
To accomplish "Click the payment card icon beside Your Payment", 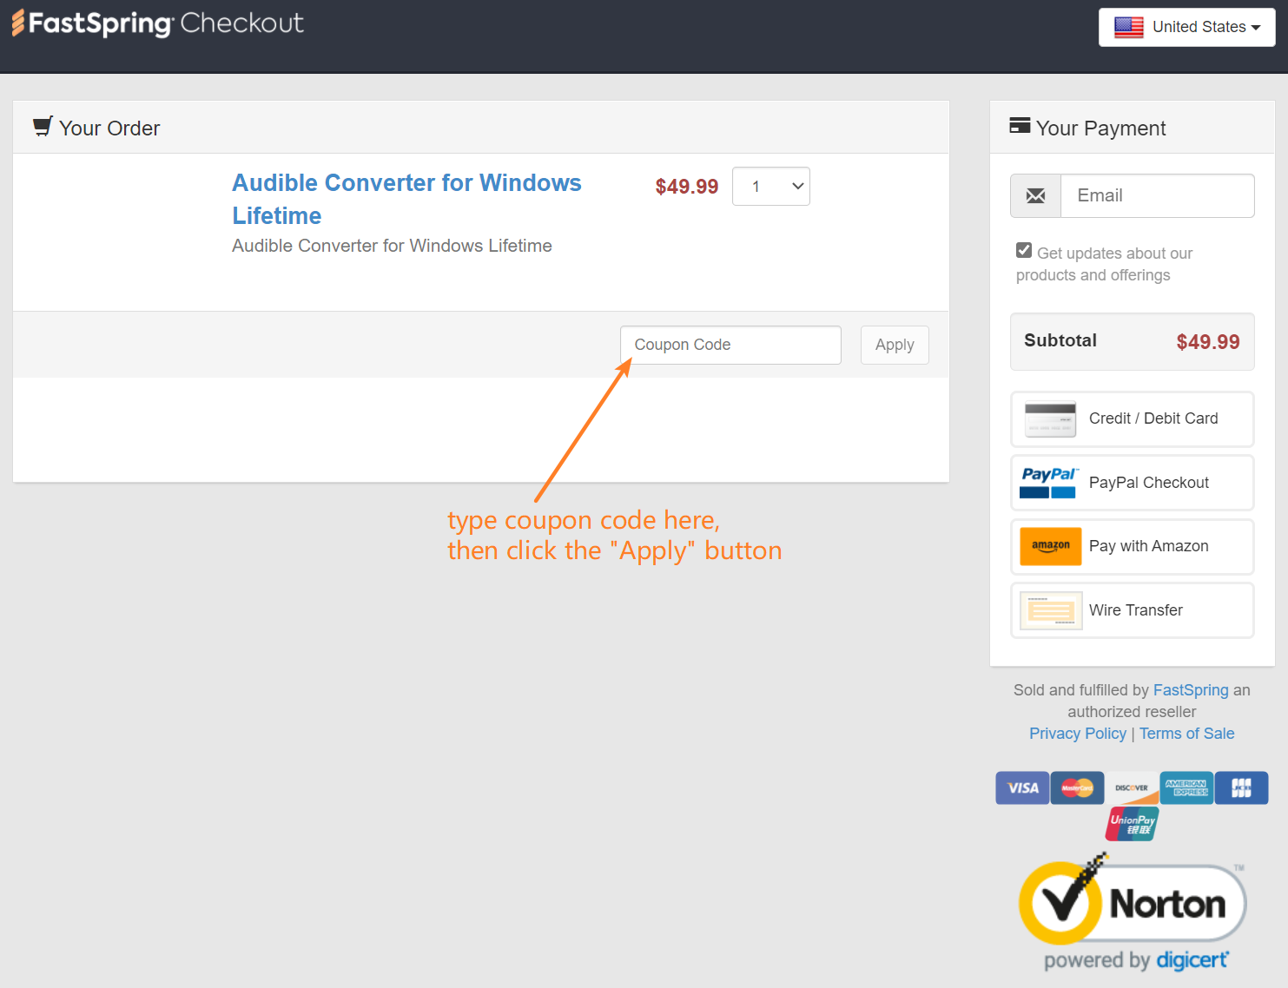I will (1020, 126).
